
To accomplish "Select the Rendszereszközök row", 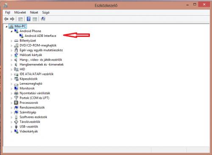I will pyautogui.click(x=32, y=108).
